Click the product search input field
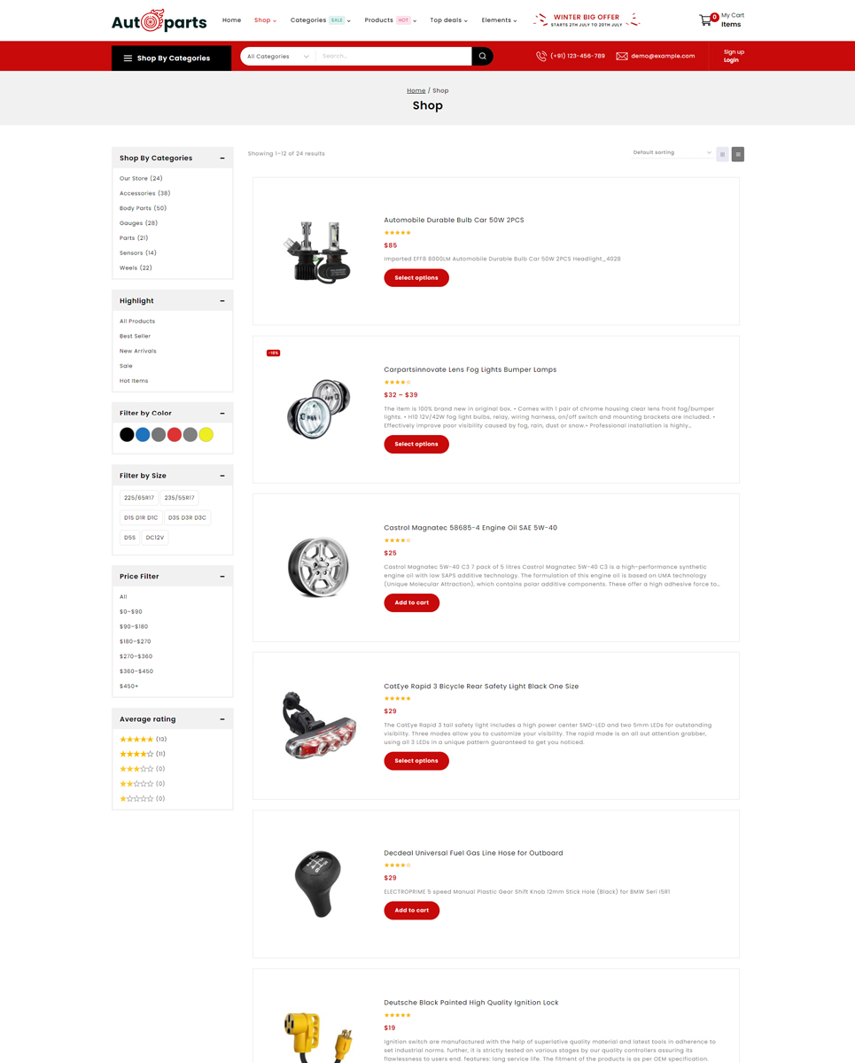Viewport: 855px width, 1063px height. [x=393, y=56]
